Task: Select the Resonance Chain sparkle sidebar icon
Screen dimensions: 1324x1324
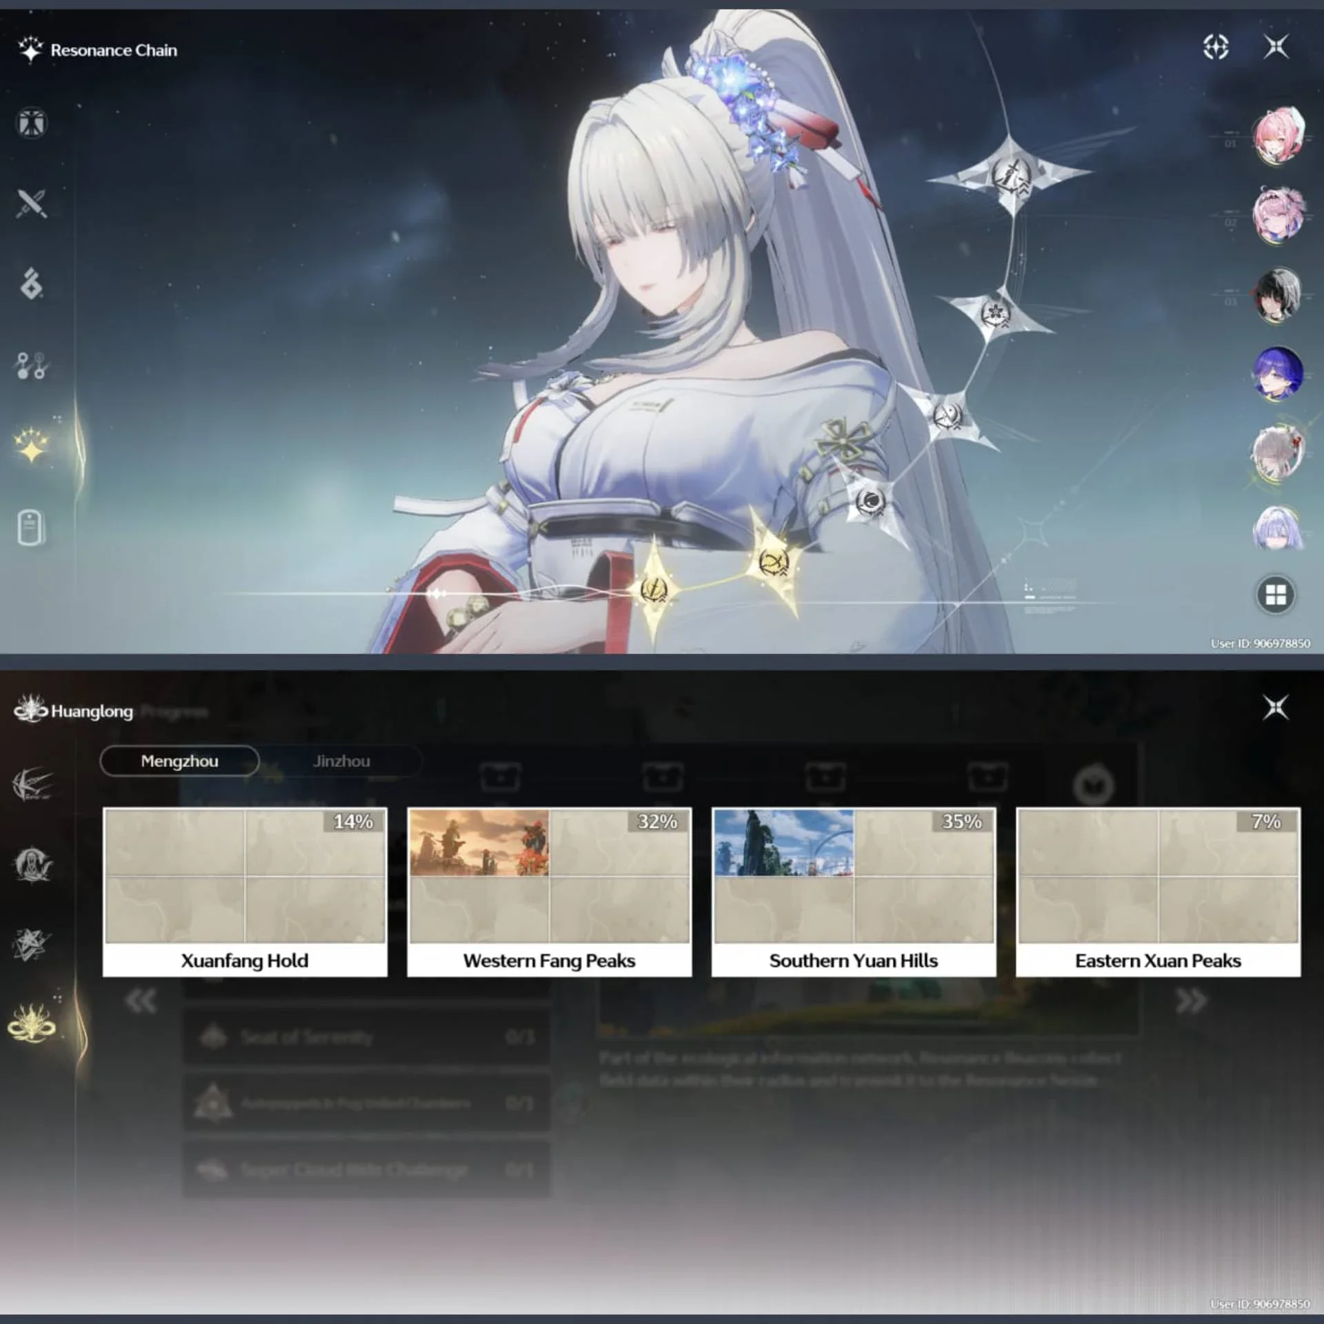Action: coord(32,446)
